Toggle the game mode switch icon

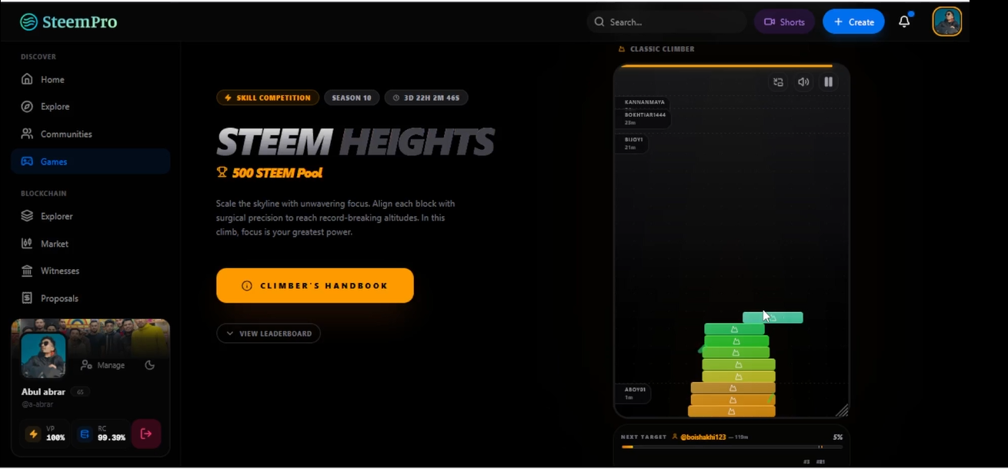tap(778, 82)
